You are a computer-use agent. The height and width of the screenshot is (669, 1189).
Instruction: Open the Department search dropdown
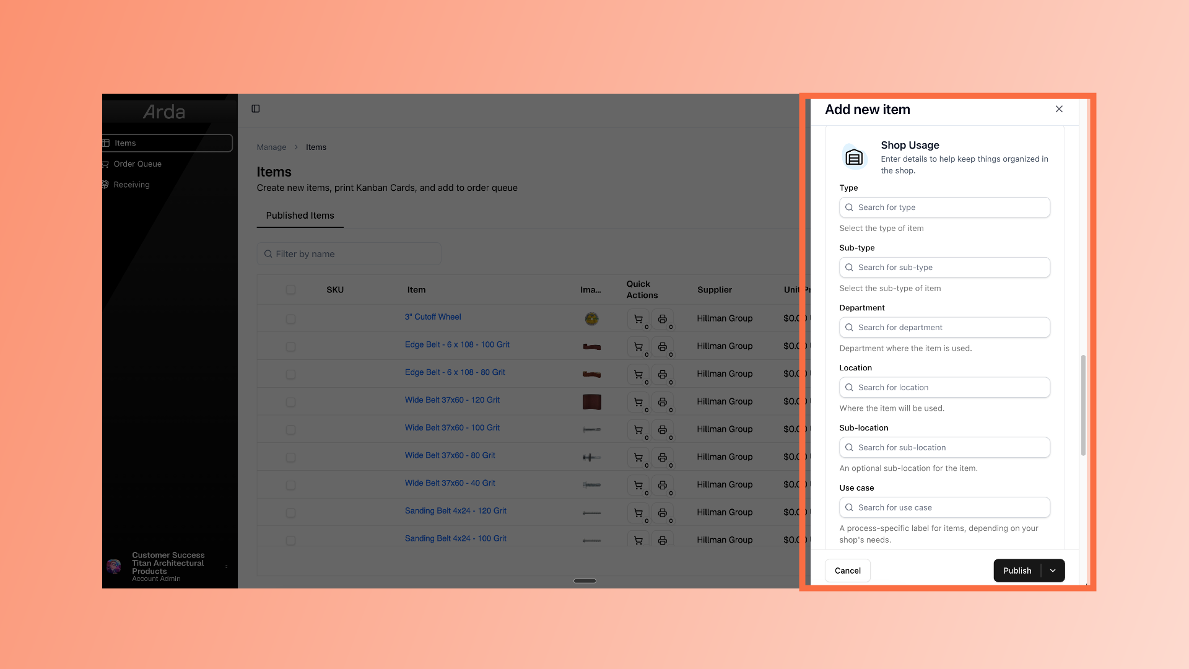click(944, 328)
